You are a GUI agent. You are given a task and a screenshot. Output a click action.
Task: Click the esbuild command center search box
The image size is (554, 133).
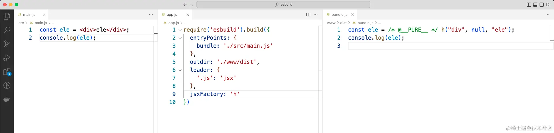[x=283, y=5]
